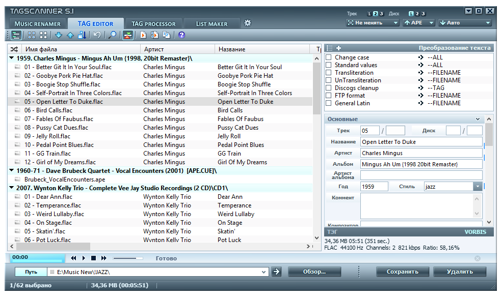Switch to Tag Editor tab

(x=95, y=23)
